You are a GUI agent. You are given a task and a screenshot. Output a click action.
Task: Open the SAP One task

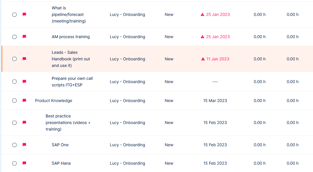pyautogui.click(x=60, y=145)
